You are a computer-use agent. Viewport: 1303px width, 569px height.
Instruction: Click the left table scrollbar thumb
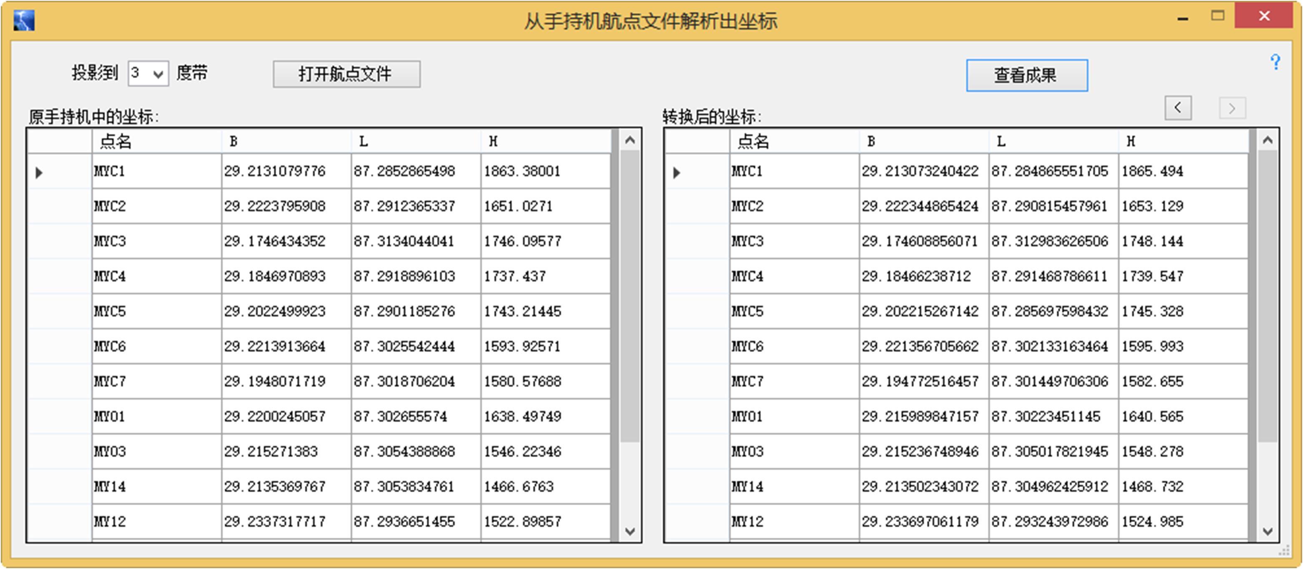[630, 296]
